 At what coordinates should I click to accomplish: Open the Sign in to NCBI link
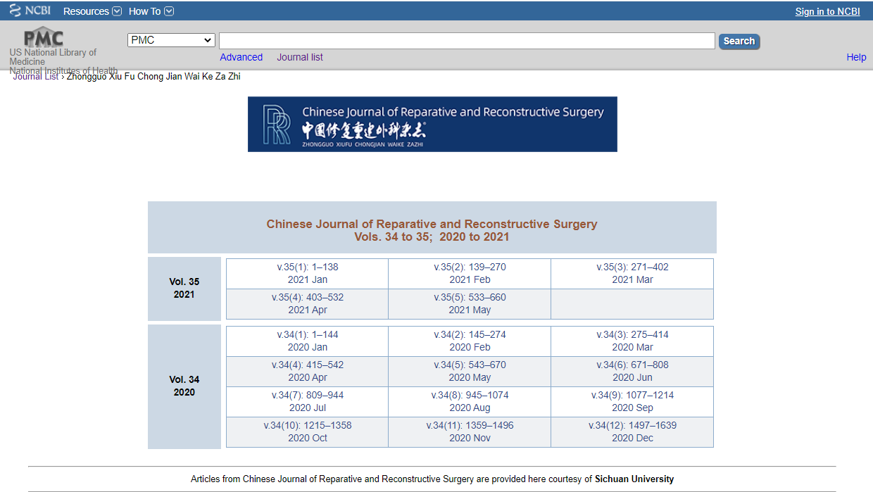[x=827, y=11]
